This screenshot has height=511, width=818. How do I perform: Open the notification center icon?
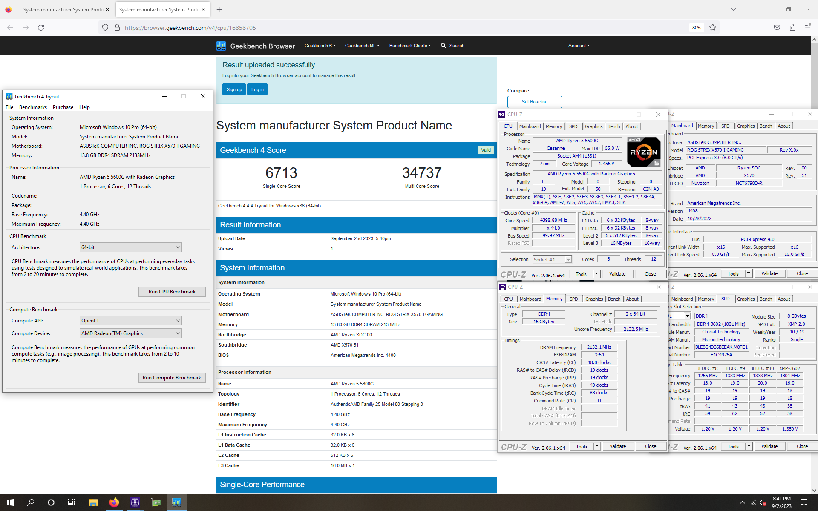[x=804, y=502]
